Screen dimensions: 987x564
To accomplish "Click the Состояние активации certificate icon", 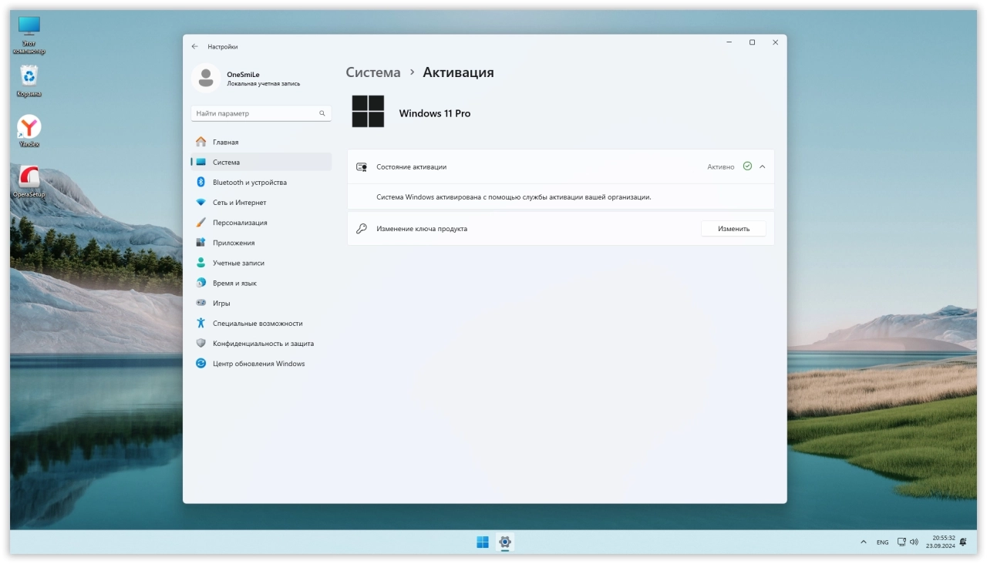I will pyautogui.click(x=362, y=166).
